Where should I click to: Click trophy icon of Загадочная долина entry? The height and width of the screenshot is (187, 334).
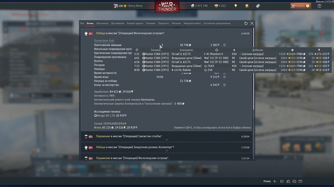point(86,147)
